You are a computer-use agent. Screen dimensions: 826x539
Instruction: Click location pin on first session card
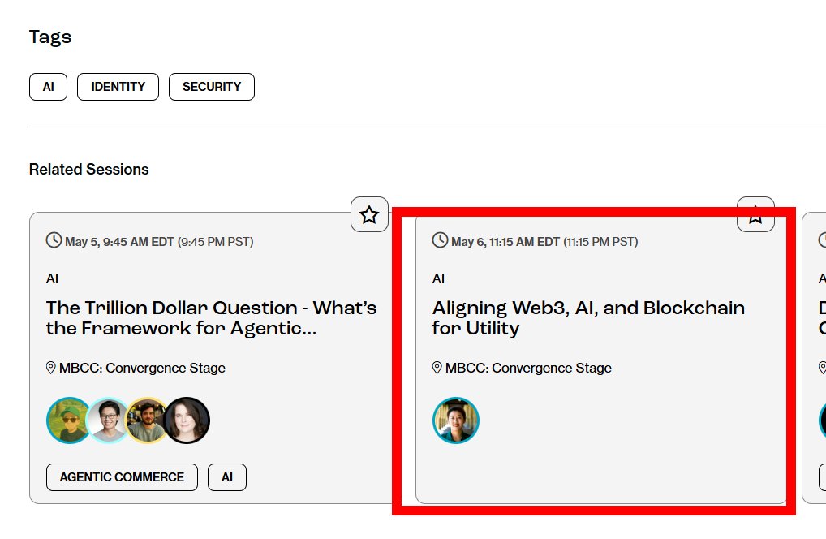(51, 368)
